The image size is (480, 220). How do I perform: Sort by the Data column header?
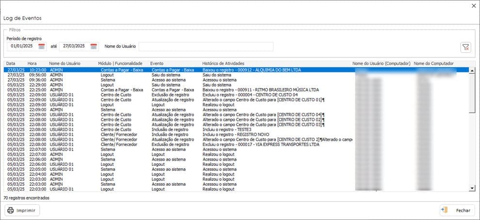[11, 63]
